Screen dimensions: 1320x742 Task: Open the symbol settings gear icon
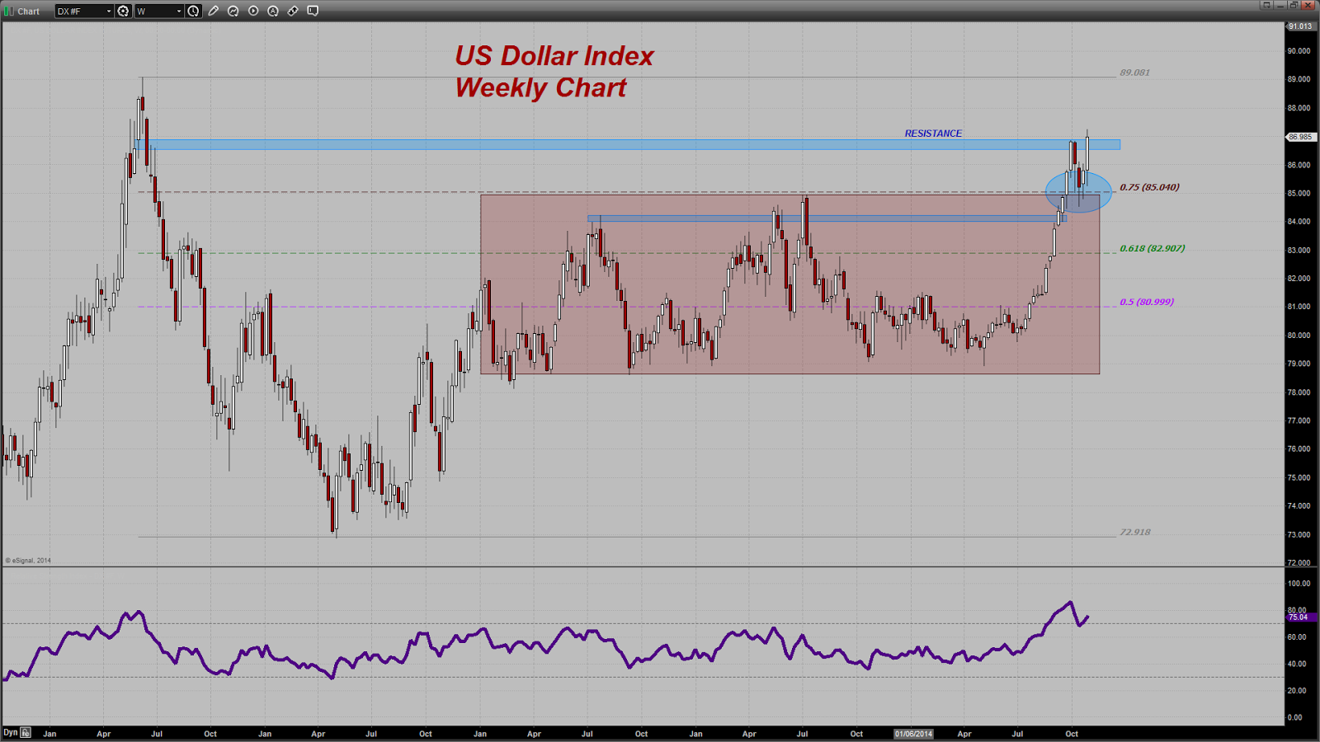123,11
